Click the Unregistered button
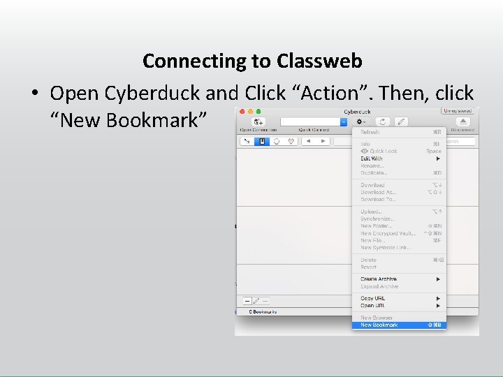The width and height of the screenshot is (503, 377). [x=458, y=111]
